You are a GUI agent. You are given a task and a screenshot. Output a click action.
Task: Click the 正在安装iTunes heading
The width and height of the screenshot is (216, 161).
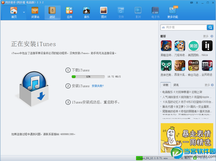click(34, 44)
